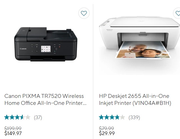View the 339 reviews for HP Deskjet
Image resolution: width=180 pixels, height=139 pixels.
(x=134, y=117)
